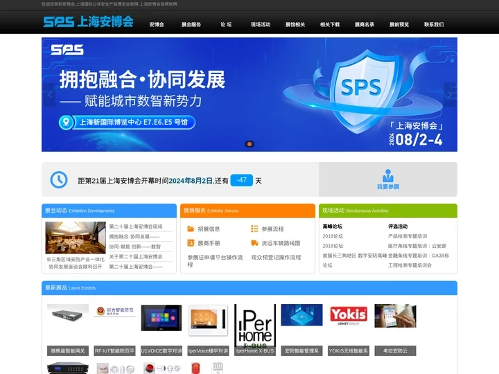Image resolution: width=499 pixels, height=374 pixels.
Task: Click the 考拉安防云 label
Action: [x=395, y=350]
